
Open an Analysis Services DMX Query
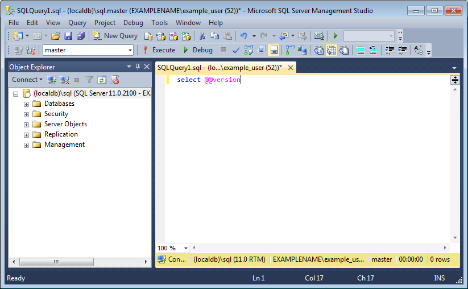[173, 36]
